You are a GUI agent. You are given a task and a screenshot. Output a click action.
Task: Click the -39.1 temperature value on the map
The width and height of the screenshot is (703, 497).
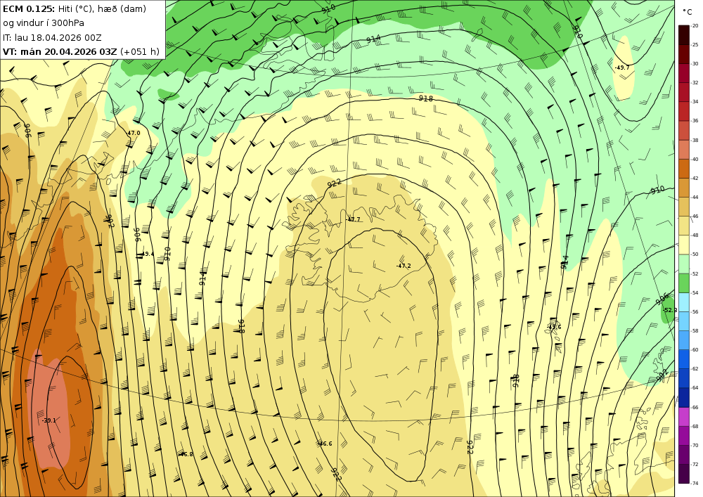tap(49, 420)
